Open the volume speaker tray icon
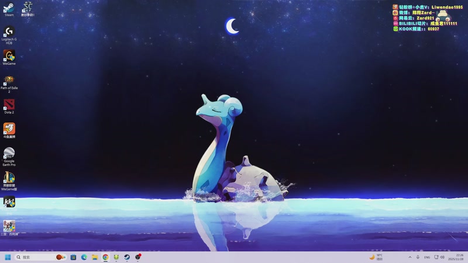The width and height of the screenshot is (468, 263). pos(442,257)
